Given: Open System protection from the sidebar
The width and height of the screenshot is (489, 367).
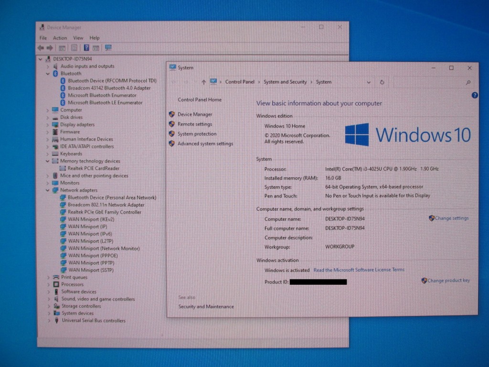Looking at the screenshot, I should point(197,134).
